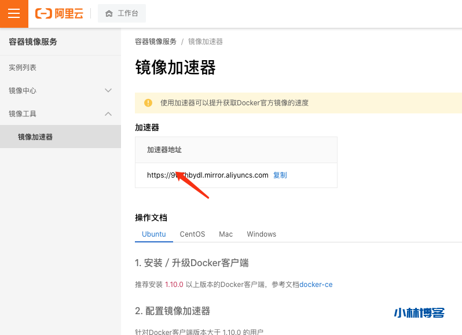The width and height of the screenshot is (462, 335).
Task: Click the home icon beside 工作台
Action: (109, 13)
